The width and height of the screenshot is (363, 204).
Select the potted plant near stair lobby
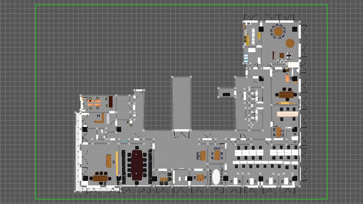click(x=131, y=122)
